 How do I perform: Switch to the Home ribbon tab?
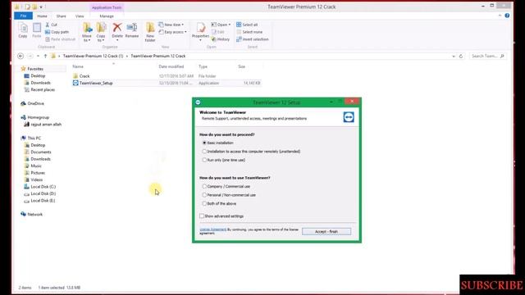point(42,16)
